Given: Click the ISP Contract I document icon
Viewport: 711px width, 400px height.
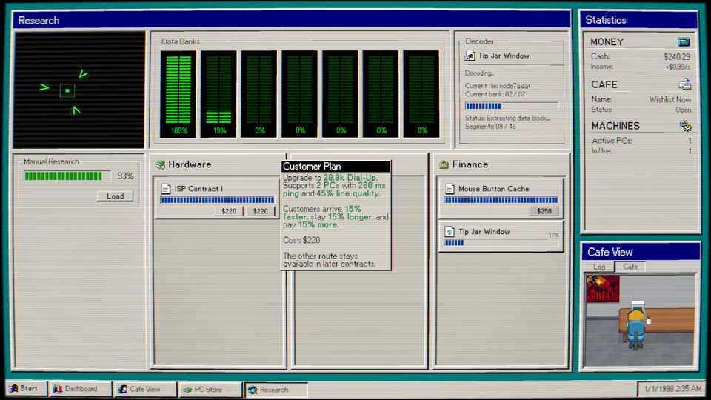Looking at the screenshot, I should (166, 189).
